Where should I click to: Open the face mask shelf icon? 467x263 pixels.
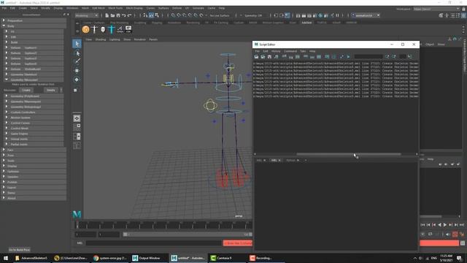pos(103,29)
